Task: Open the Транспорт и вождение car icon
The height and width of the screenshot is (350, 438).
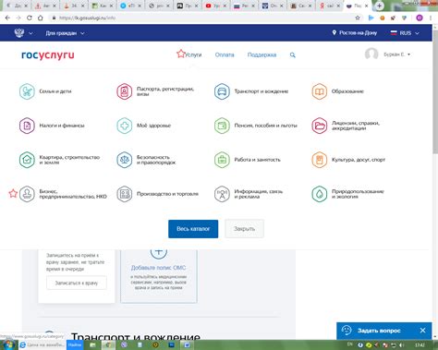Action: pyautogui.click(x=222, y=91)
